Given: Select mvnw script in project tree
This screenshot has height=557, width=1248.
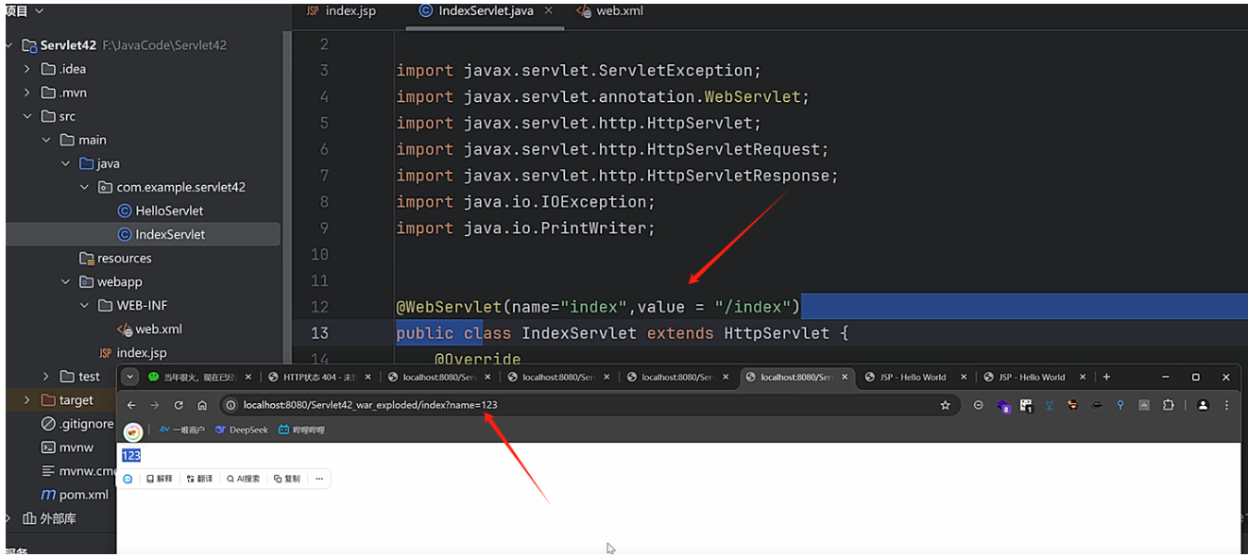Looking at the screenshot, I should pos(67,447).
